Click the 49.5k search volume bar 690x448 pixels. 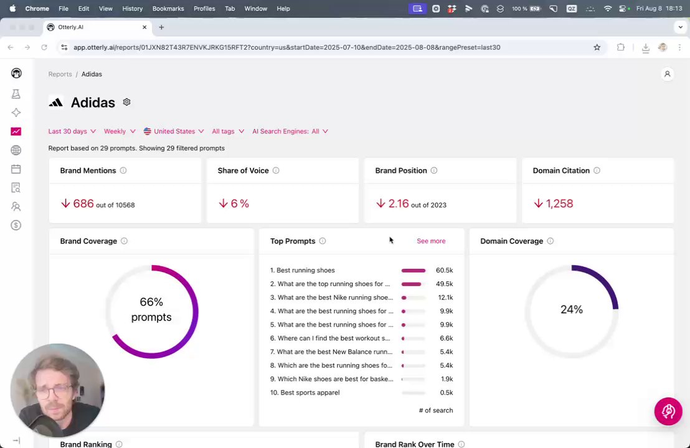click(414, 284)
